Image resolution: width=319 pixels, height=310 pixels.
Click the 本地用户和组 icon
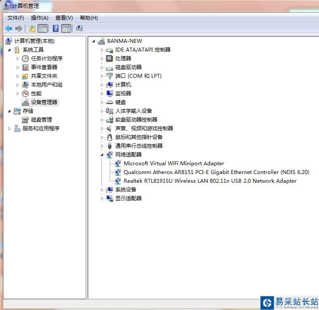[25, 85]
